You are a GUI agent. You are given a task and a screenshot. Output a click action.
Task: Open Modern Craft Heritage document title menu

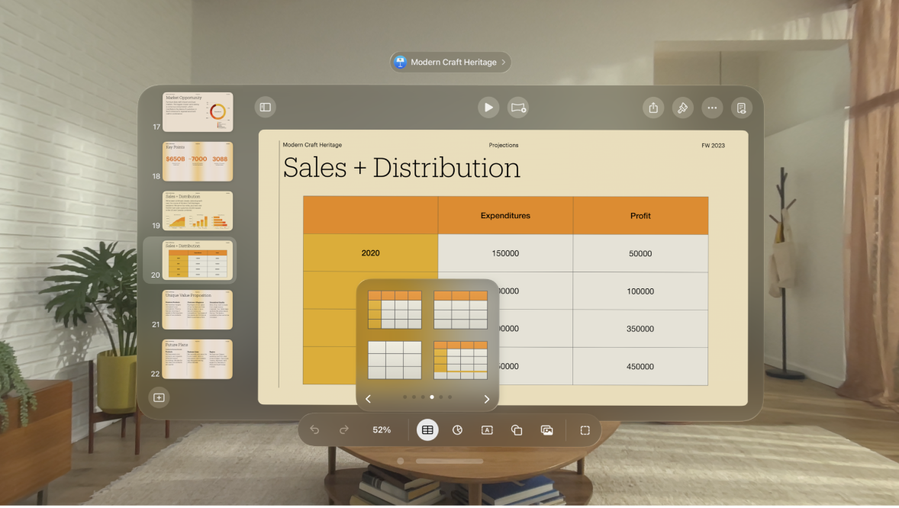(x=451, y=62)
